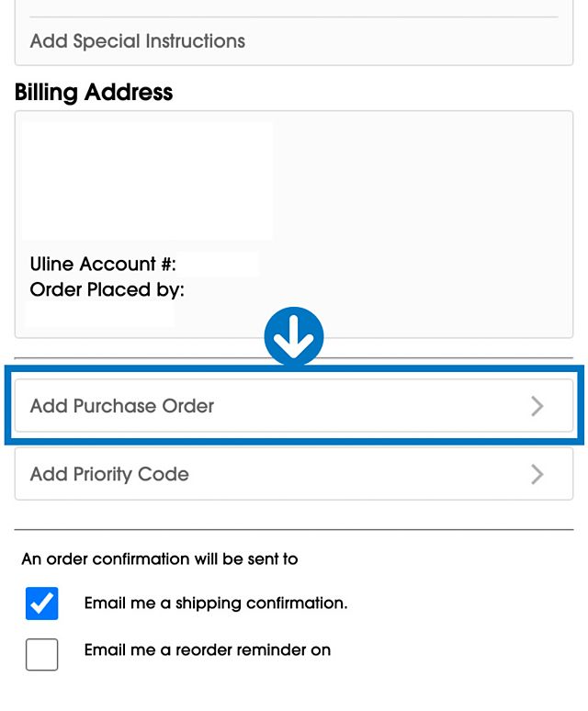
Task: Click the 'Uline Account #:' label
Action: pyautogui.click(x=103, y=265)
